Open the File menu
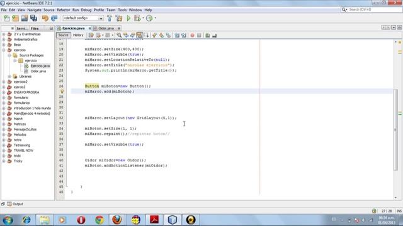Viewport: 403px width, 226px height. point(4,10)
